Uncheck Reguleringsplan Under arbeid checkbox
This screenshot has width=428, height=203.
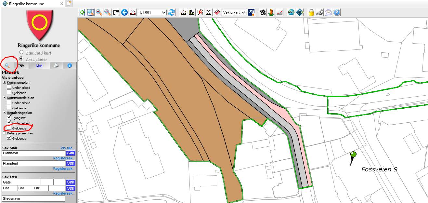click(9, 123)
